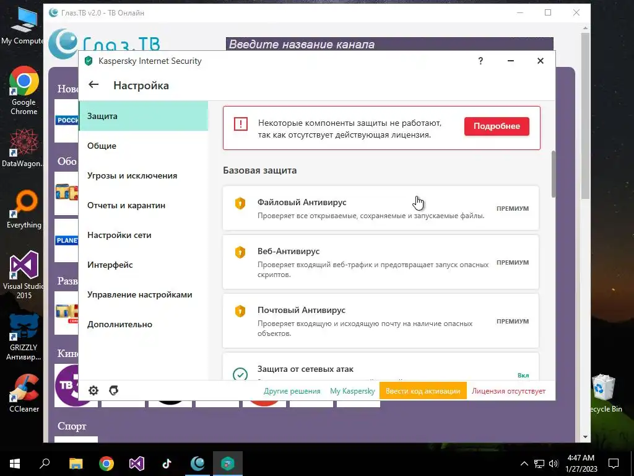Viewport: 634px width, 476px height.
Task: Open Настройки сети section
Action: [x=143, y=235]
